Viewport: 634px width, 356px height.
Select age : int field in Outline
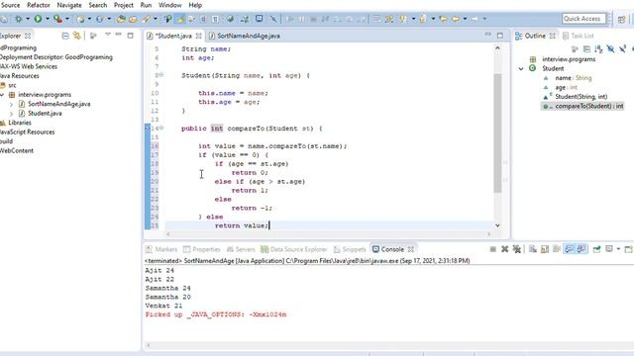point(566,87)
